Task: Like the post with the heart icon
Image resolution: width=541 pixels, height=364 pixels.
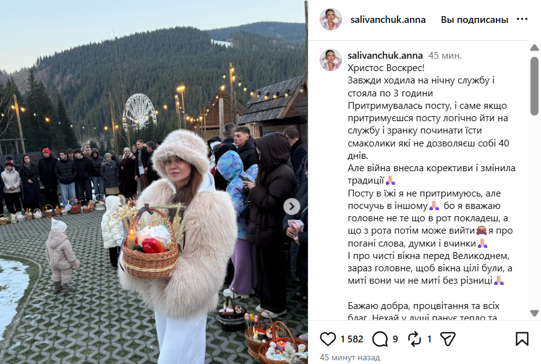Action: pyautogui.click(x=328, y=339)
